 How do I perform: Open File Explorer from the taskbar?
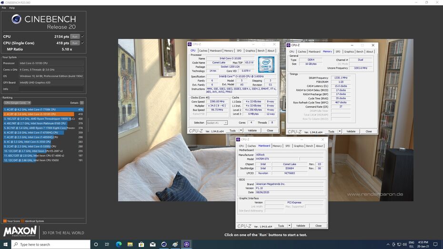[x=130, y=245]
